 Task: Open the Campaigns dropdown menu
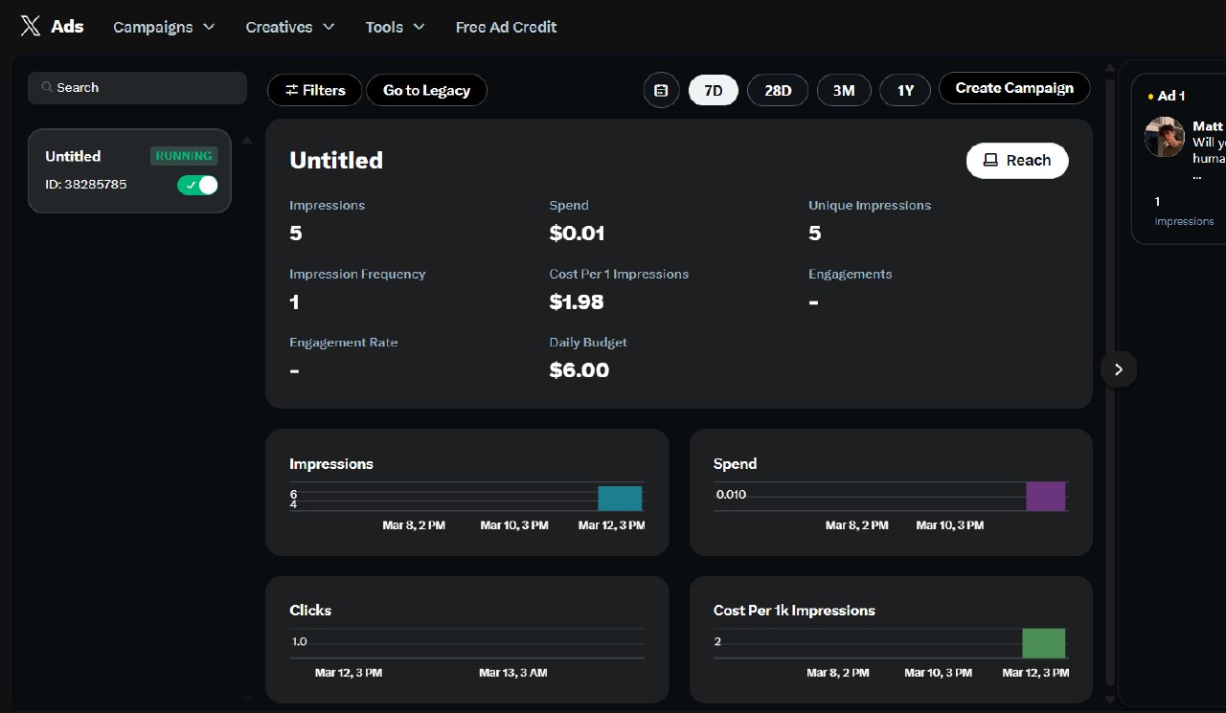click(164, 27)
